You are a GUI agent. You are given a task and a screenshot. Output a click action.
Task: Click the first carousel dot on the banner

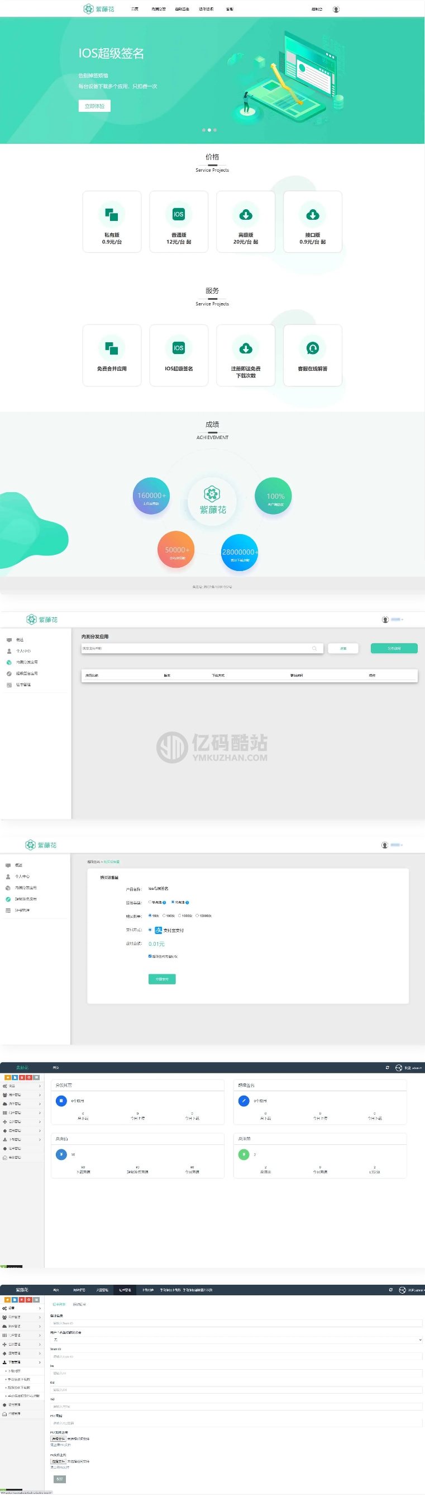203,130
